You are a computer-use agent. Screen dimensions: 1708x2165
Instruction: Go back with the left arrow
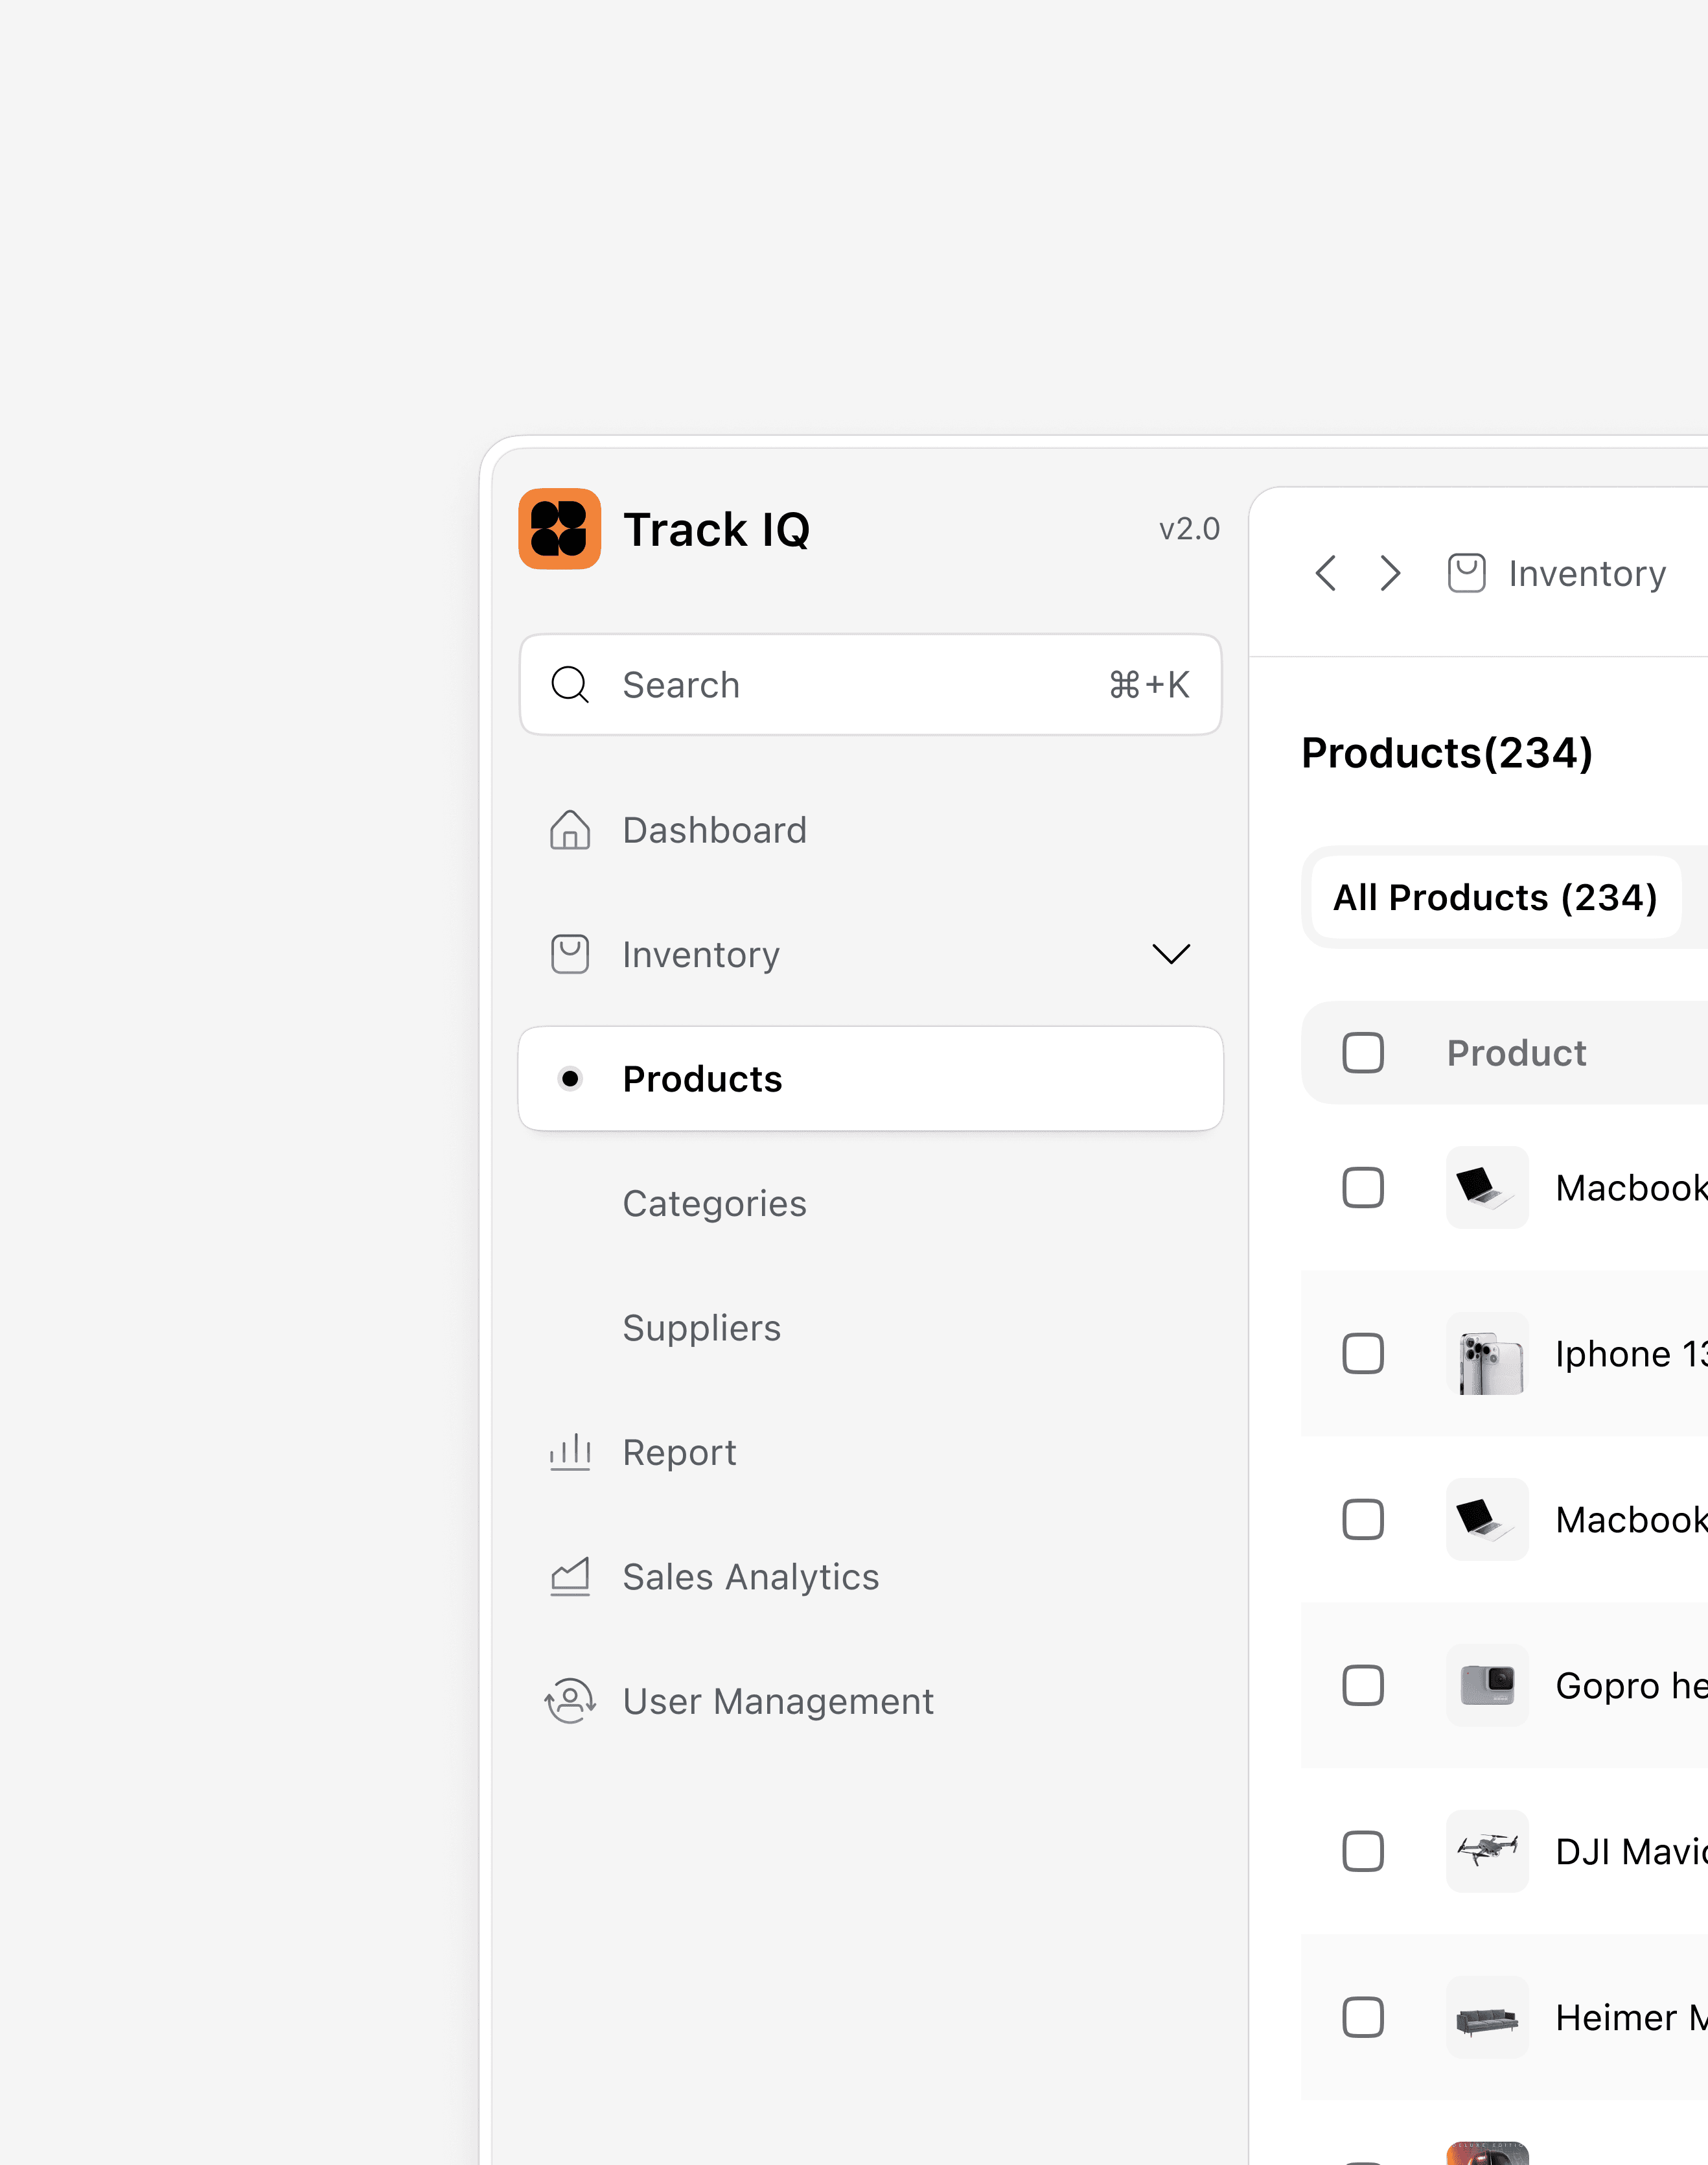tap(1326, 573)
